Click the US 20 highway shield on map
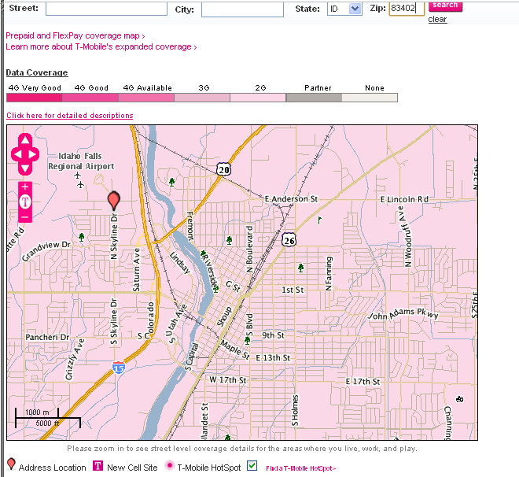The width and height of the screenshot is (519, 477). (224, 169)
